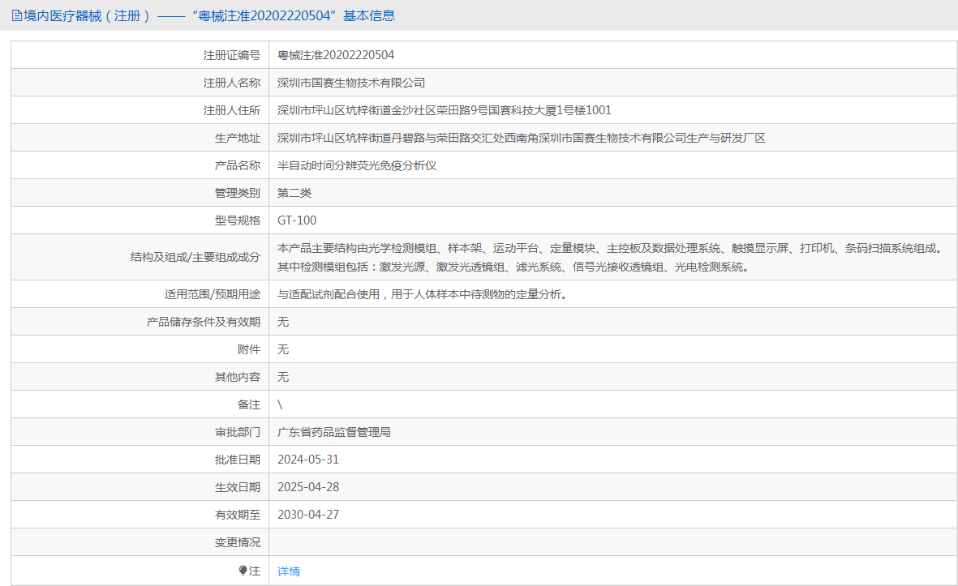Click the line starting with 其中检测模组包括
The width and height of the screenshot is (958, 586).
(x=513, y=267)
